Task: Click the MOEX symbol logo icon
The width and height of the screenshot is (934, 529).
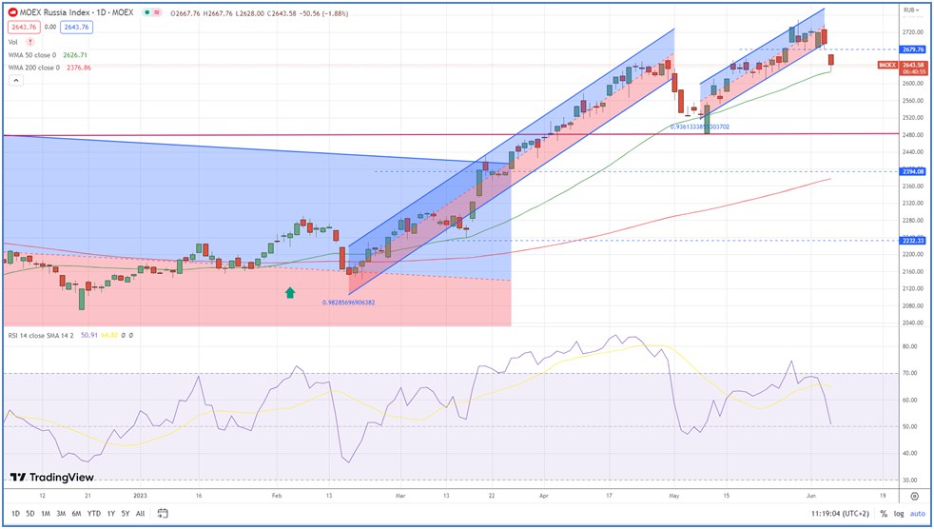Action: [12, 12]
